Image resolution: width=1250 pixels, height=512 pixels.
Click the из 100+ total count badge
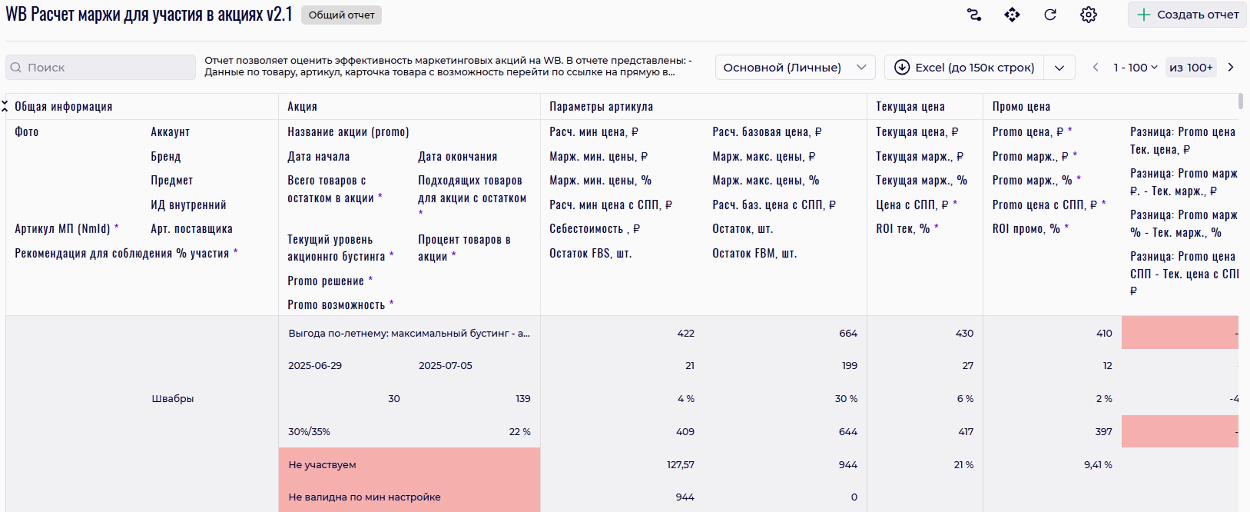1190,67
